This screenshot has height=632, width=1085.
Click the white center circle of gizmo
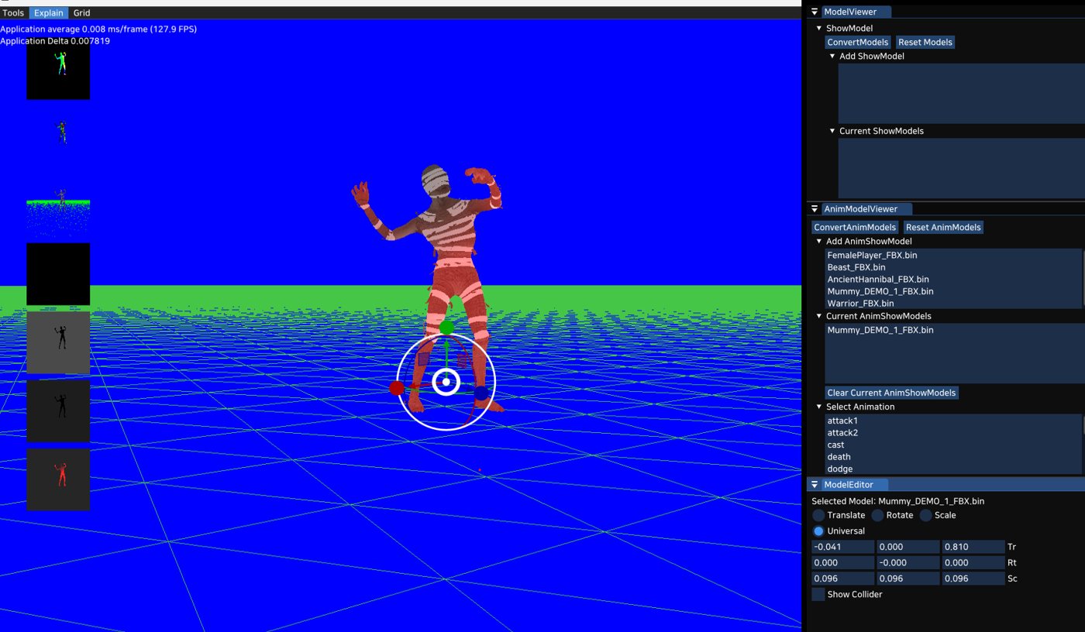coord(446,382)
